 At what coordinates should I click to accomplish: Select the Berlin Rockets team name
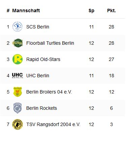[x=41, y=108]
